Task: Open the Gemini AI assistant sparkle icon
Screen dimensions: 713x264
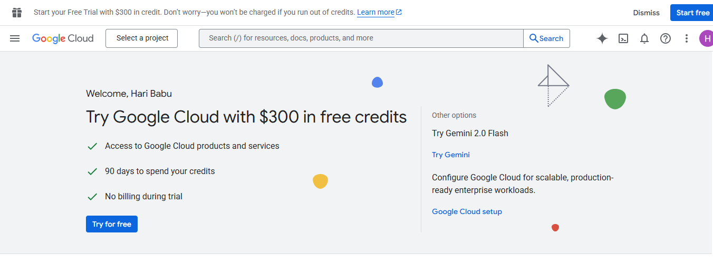Action: (x=602, y=38)
